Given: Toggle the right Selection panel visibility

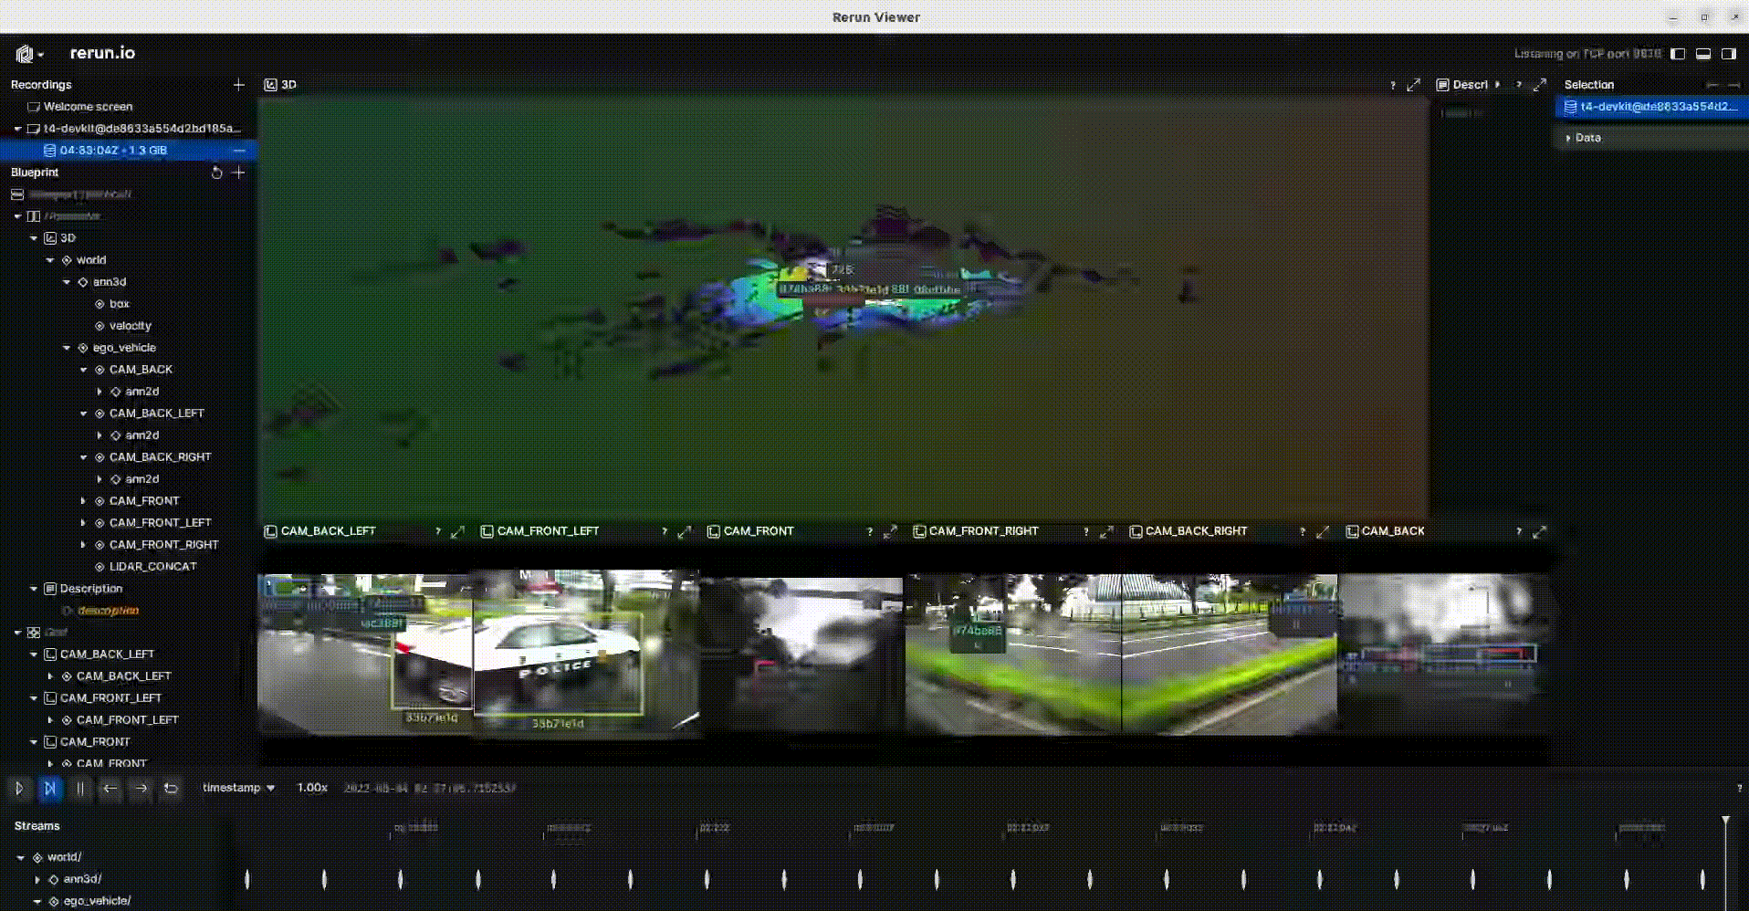Looking at the screenshot, I should 1728,54.
